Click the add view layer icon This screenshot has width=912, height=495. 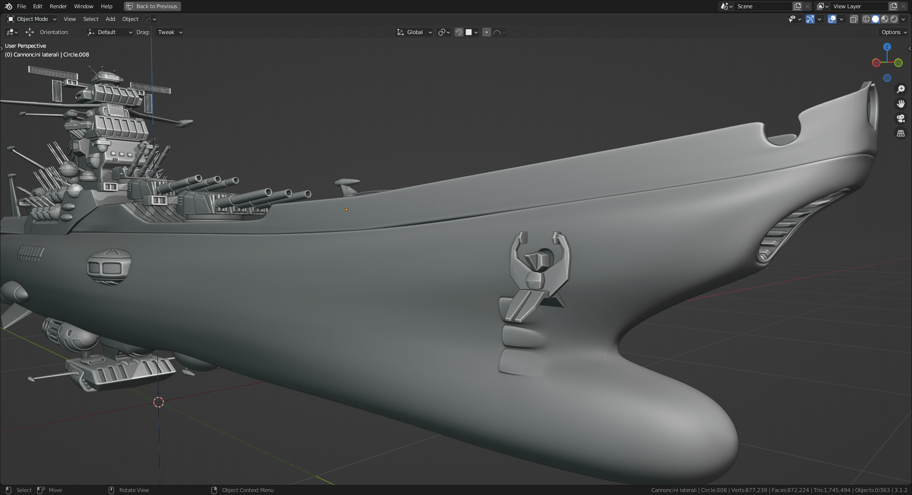coord(893,6)
